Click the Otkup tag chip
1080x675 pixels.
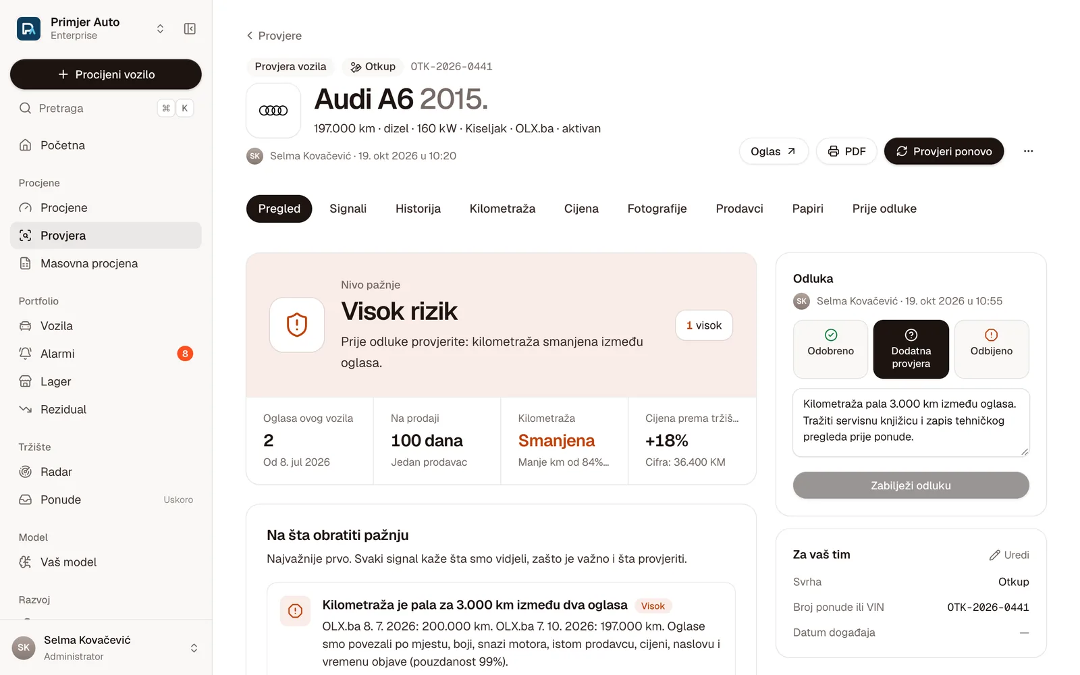(373, 67)
